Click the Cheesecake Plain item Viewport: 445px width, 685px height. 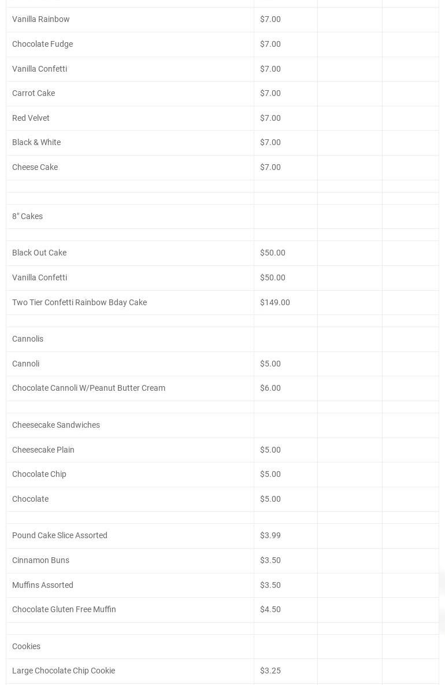[43, 450]
